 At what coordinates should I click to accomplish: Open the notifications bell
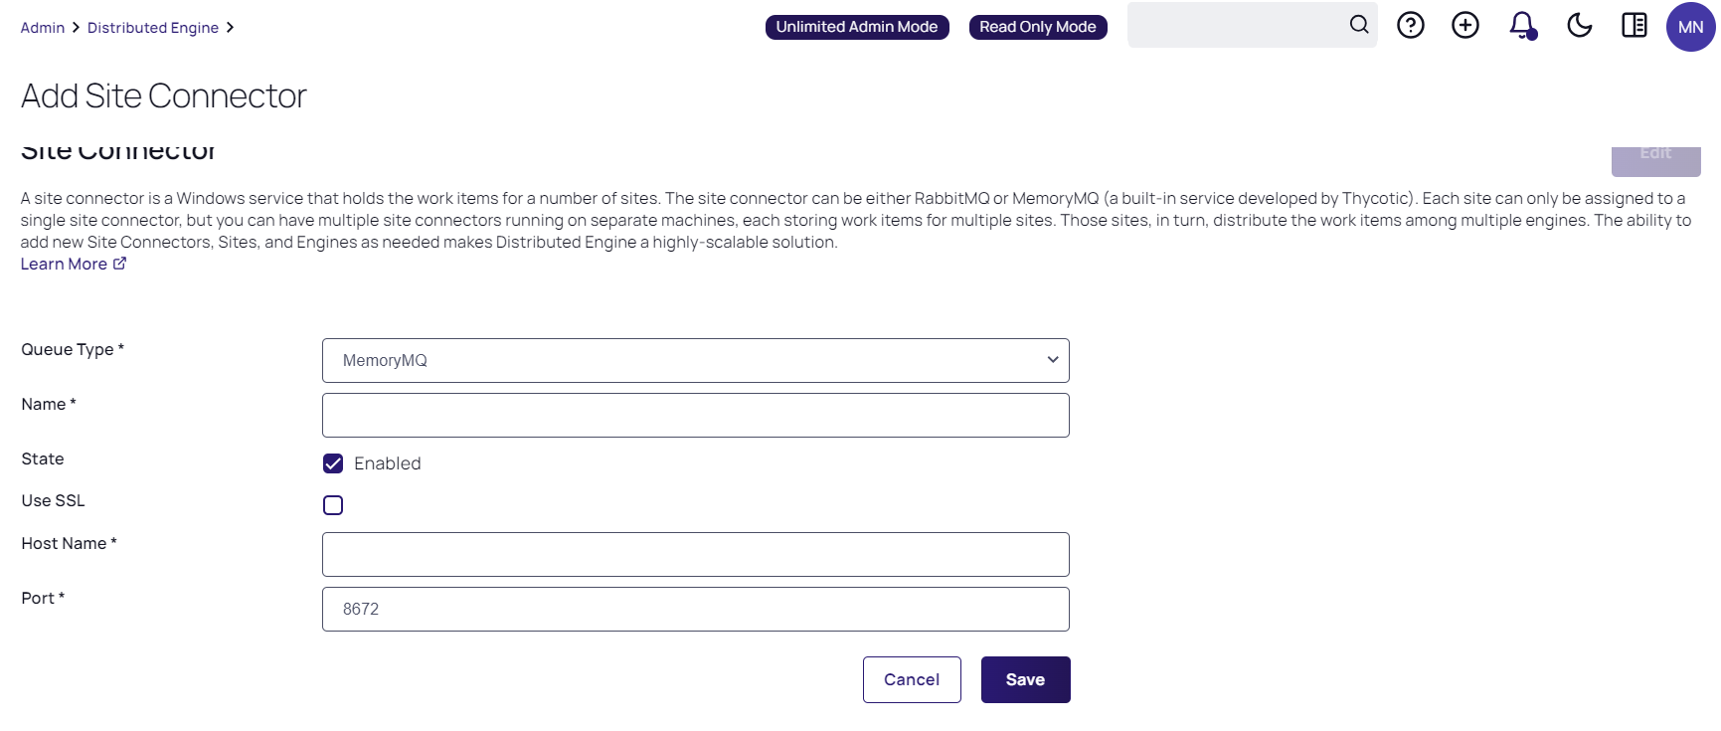click(x=1521, y=25)
